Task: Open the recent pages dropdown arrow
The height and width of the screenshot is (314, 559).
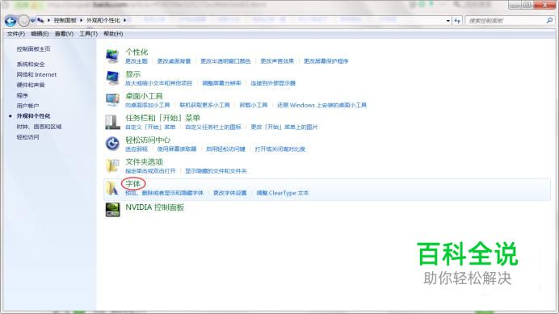Action: coord(32,21)
